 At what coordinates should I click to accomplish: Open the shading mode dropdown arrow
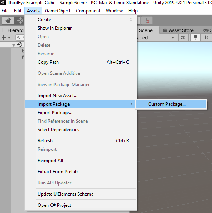click(173, 37)
